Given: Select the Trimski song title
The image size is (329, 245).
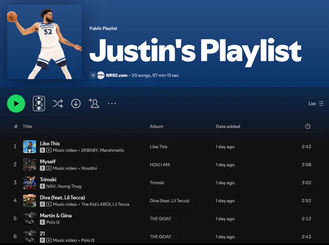Looking at the screenshot, I should 48,180.
